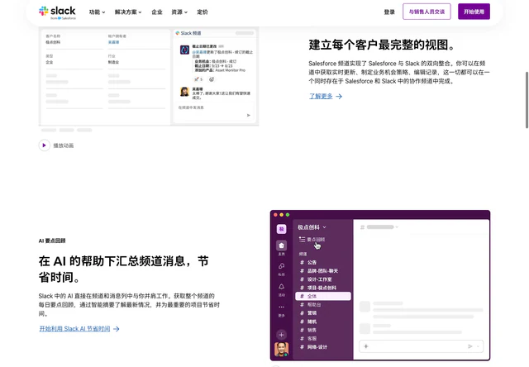Viewport: 529px width, 367px height.
Task: Click the Slack logo in the navbar
Action: tap(57, 12)
